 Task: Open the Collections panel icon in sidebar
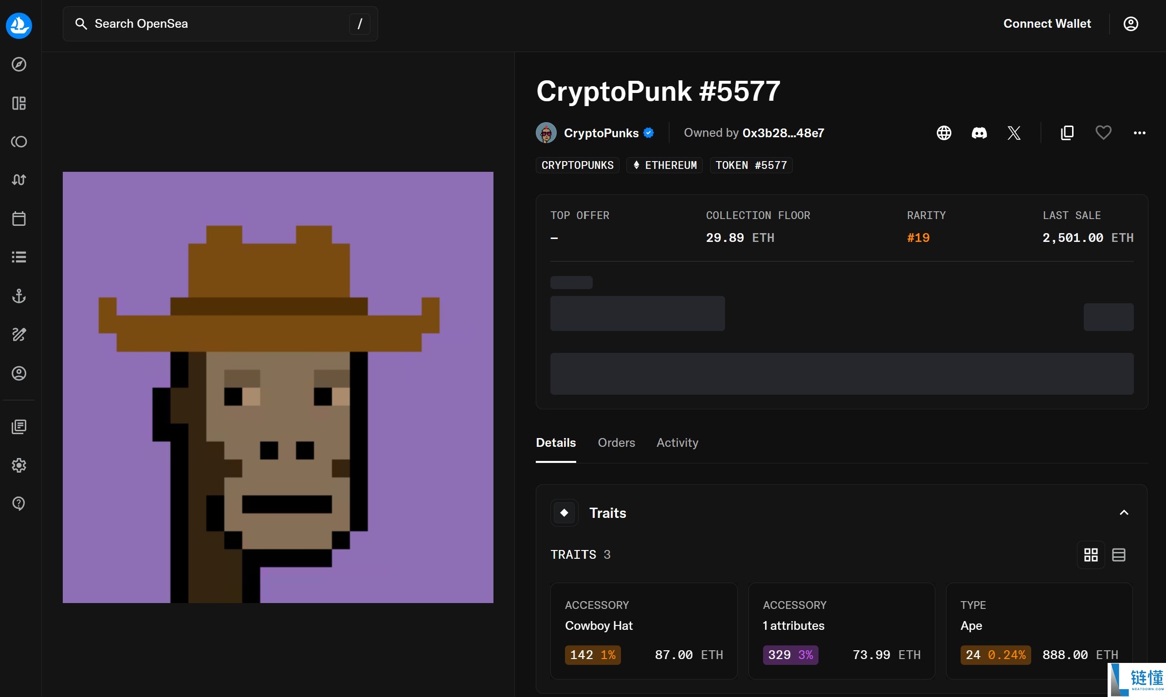click(19, 103)
